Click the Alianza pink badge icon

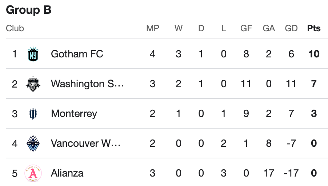[x=33, y=173]
